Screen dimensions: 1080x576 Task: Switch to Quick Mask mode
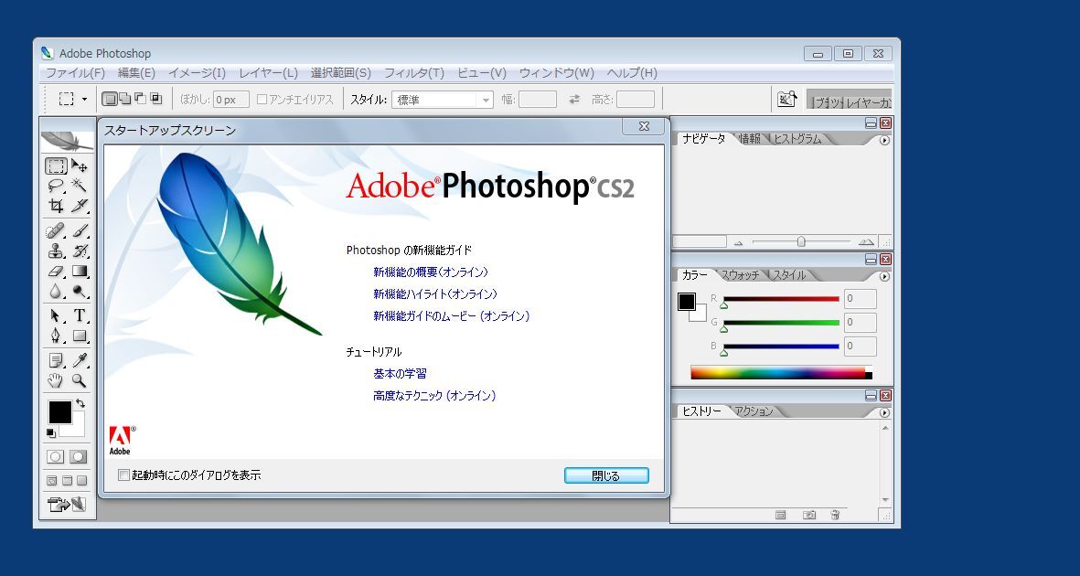[x=79, y=457]
